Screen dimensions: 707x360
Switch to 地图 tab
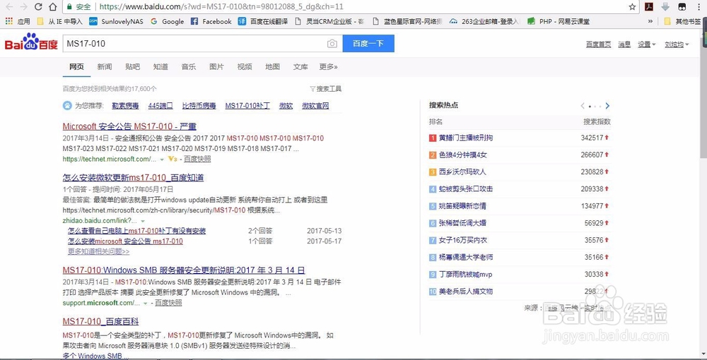[x=272, y=66]
